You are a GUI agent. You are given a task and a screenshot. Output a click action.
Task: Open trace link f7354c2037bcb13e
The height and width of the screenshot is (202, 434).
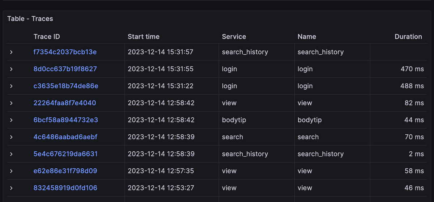pyautogui.click(x=65, y=52)
